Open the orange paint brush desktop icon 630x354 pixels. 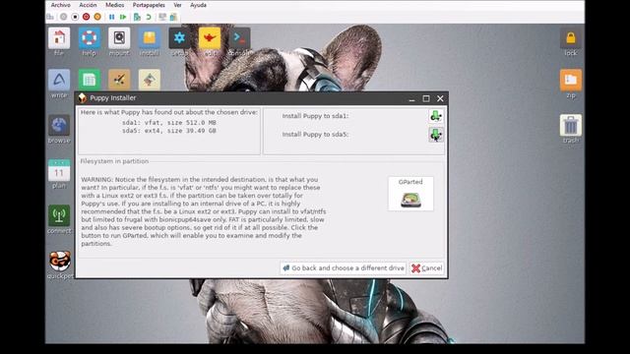click(119, 80)
